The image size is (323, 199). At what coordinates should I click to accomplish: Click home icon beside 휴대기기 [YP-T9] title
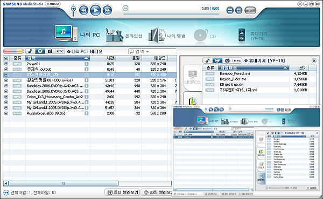click(x=246, y=61)
